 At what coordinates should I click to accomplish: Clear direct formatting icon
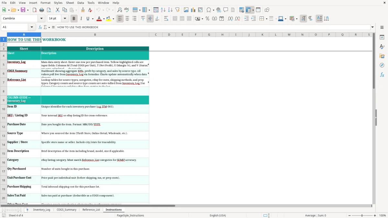90,10
